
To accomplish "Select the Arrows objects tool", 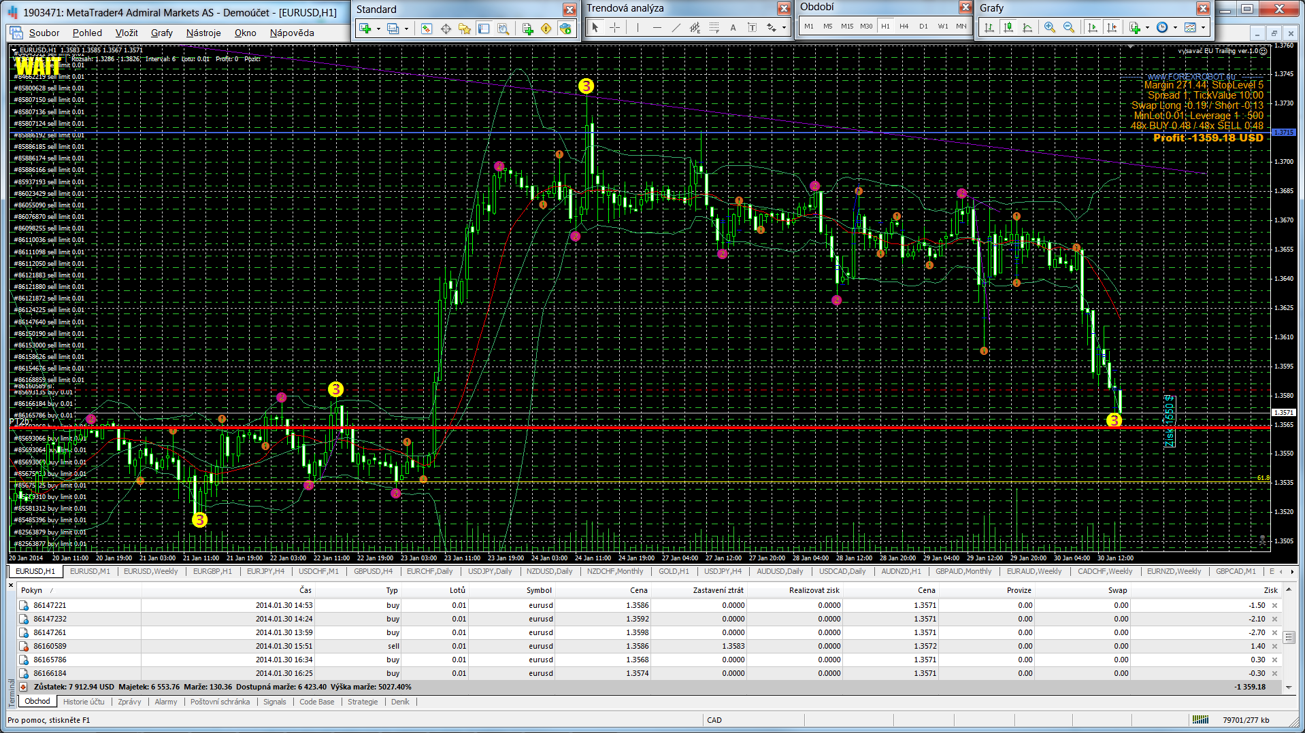I will click(x=772, y=27).
